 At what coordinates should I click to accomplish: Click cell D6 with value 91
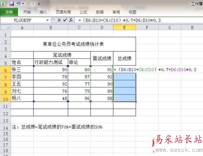click(x=102, y=70)
